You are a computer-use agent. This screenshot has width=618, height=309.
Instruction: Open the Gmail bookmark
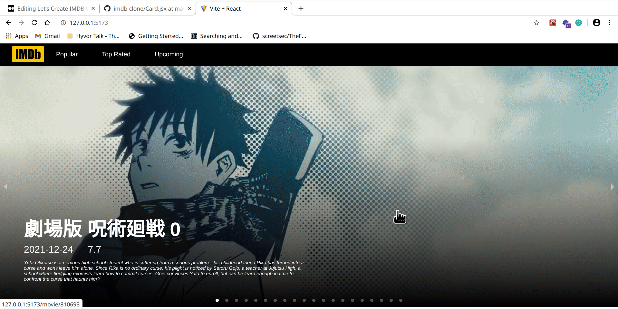click(x=47, y=36)
